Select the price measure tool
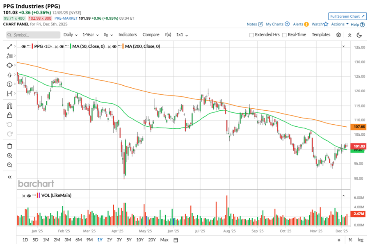Image resolution: width=370 pixels, height=244 pixels. coord(9,93)
